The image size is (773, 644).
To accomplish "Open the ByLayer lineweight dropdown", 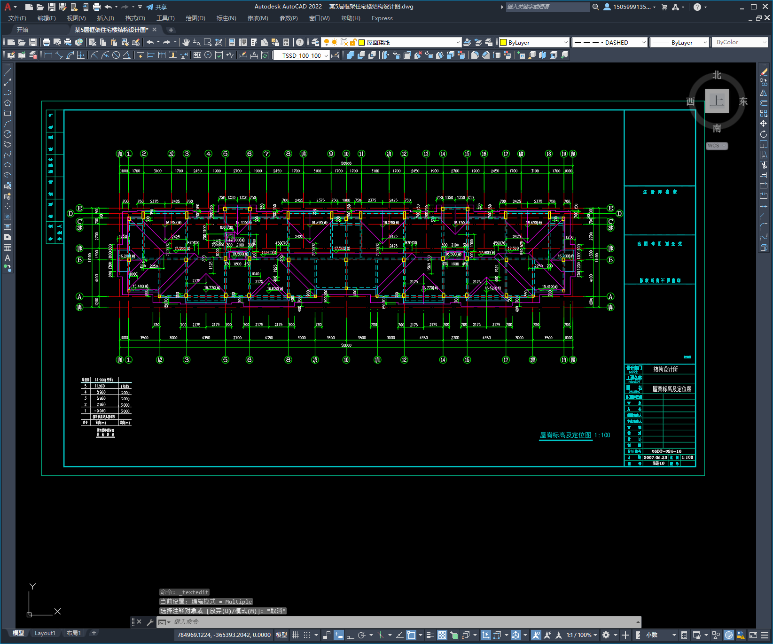I will point(679,42).
